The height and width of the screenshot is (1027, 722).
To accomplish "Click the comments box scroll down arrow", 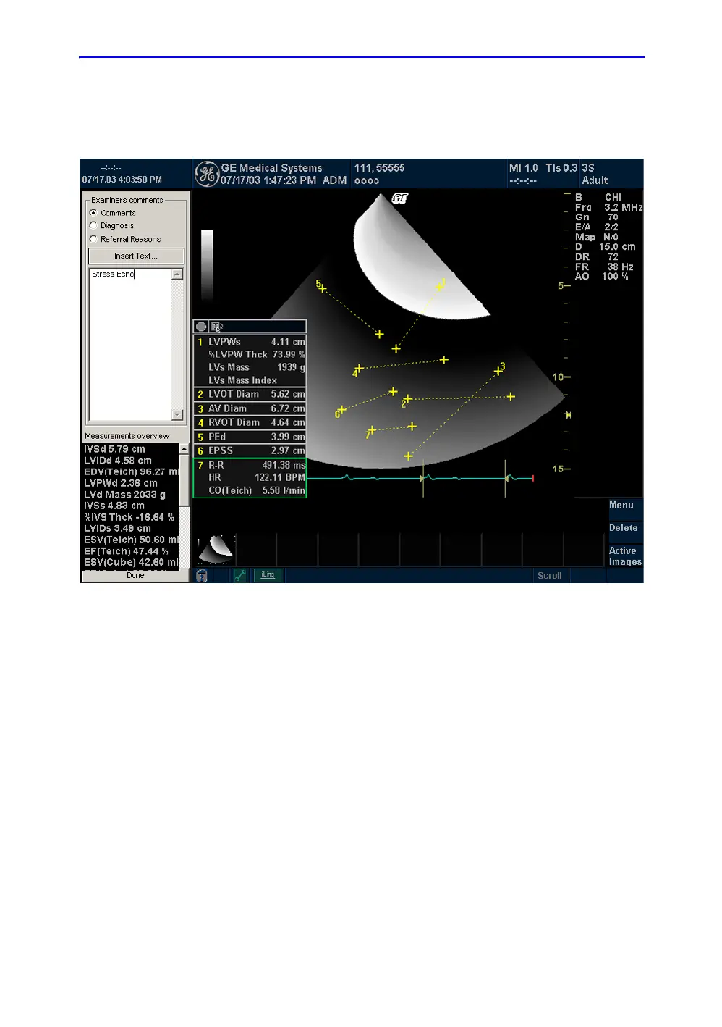I will [x=177, y=415].
